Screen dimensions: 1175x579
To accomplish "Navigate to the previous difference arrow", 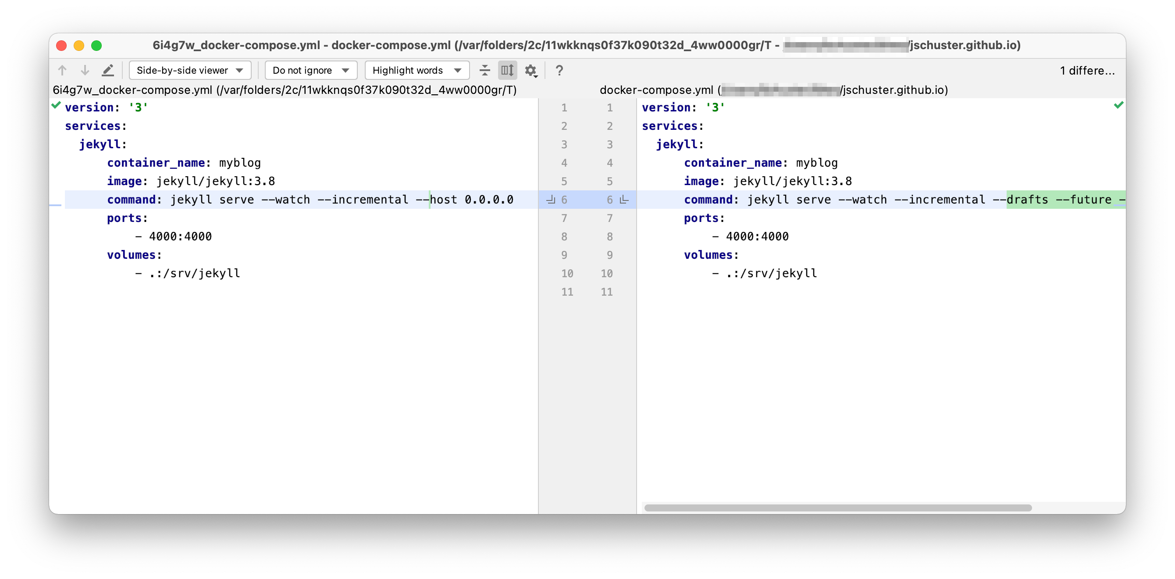I will coord(63,70).
